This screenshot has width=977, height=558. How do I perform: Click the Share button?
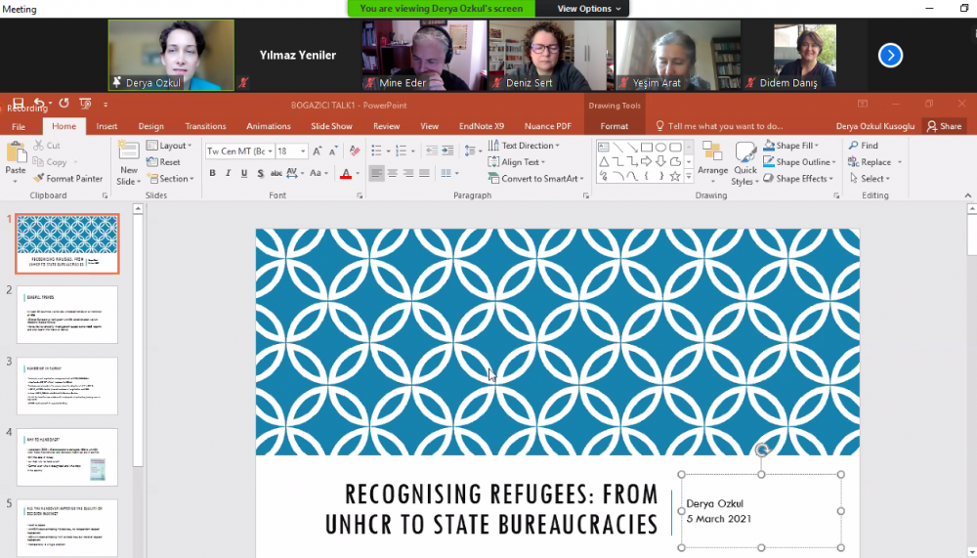pos(944,126)
